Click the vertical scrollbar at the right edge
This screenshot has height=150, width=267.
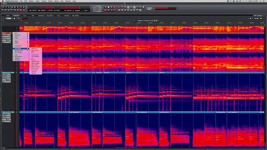(x=265, y=85)
